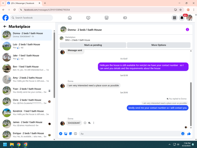Reply to the 5043606447 message
The height and width of the screenshot is (148, 197).
point(89,123)
